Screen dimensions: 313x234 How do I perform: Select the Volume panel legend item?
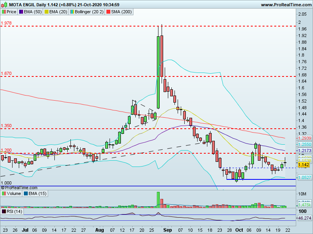coord(11,193)
